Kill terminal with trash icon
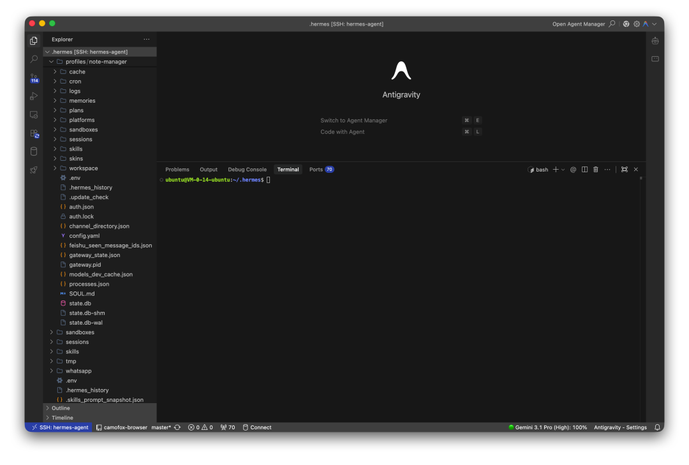The width and height of the screenshot is (689, 465). (x=596, y=169)
